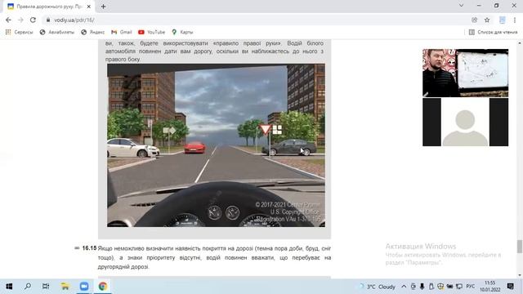Screen dimensions: 523x294
Task: Click the microphone tray icon
Action: pyautogui.click(x=422, y=287)
